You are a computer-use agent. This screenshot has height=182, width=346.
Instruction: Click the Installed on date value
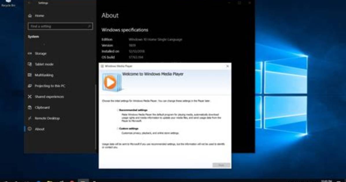[x=137, y=52]
